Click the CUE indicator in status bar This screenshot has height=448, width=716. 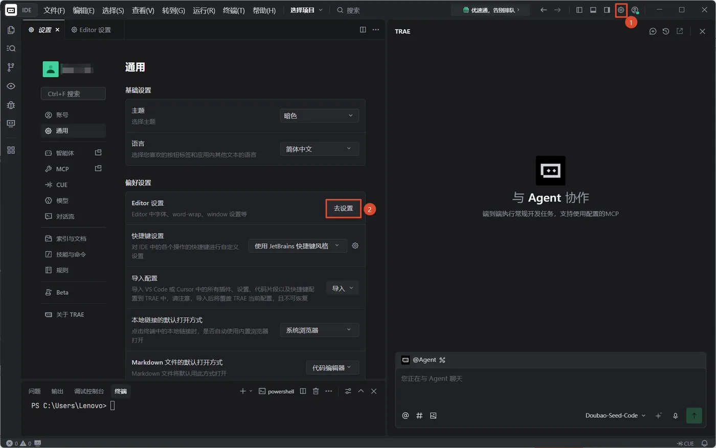point(685,443)
